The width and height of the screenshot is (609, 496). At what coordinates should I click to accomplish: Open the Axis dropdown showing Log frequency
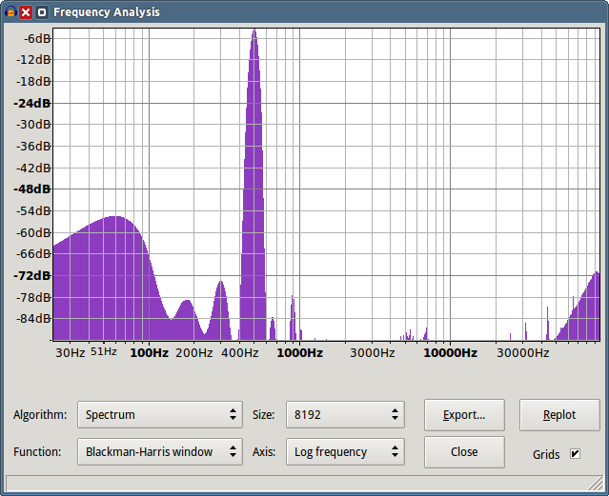[x=345, y=452]
